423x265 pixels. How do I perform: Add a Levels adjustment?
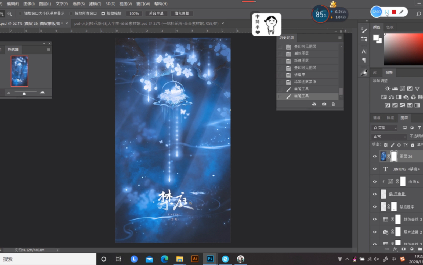tap(395, 89)
